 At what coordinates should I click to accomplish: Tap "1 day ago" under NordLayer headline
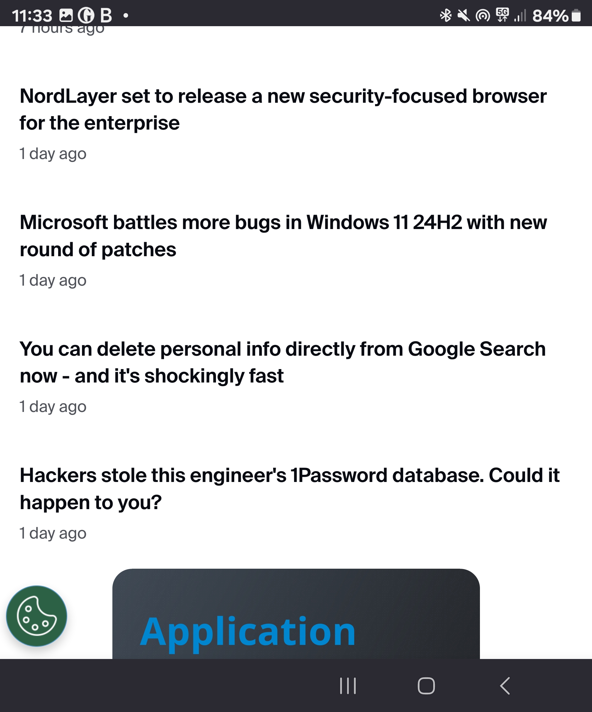pyautogui.click(x=53, y=153)
